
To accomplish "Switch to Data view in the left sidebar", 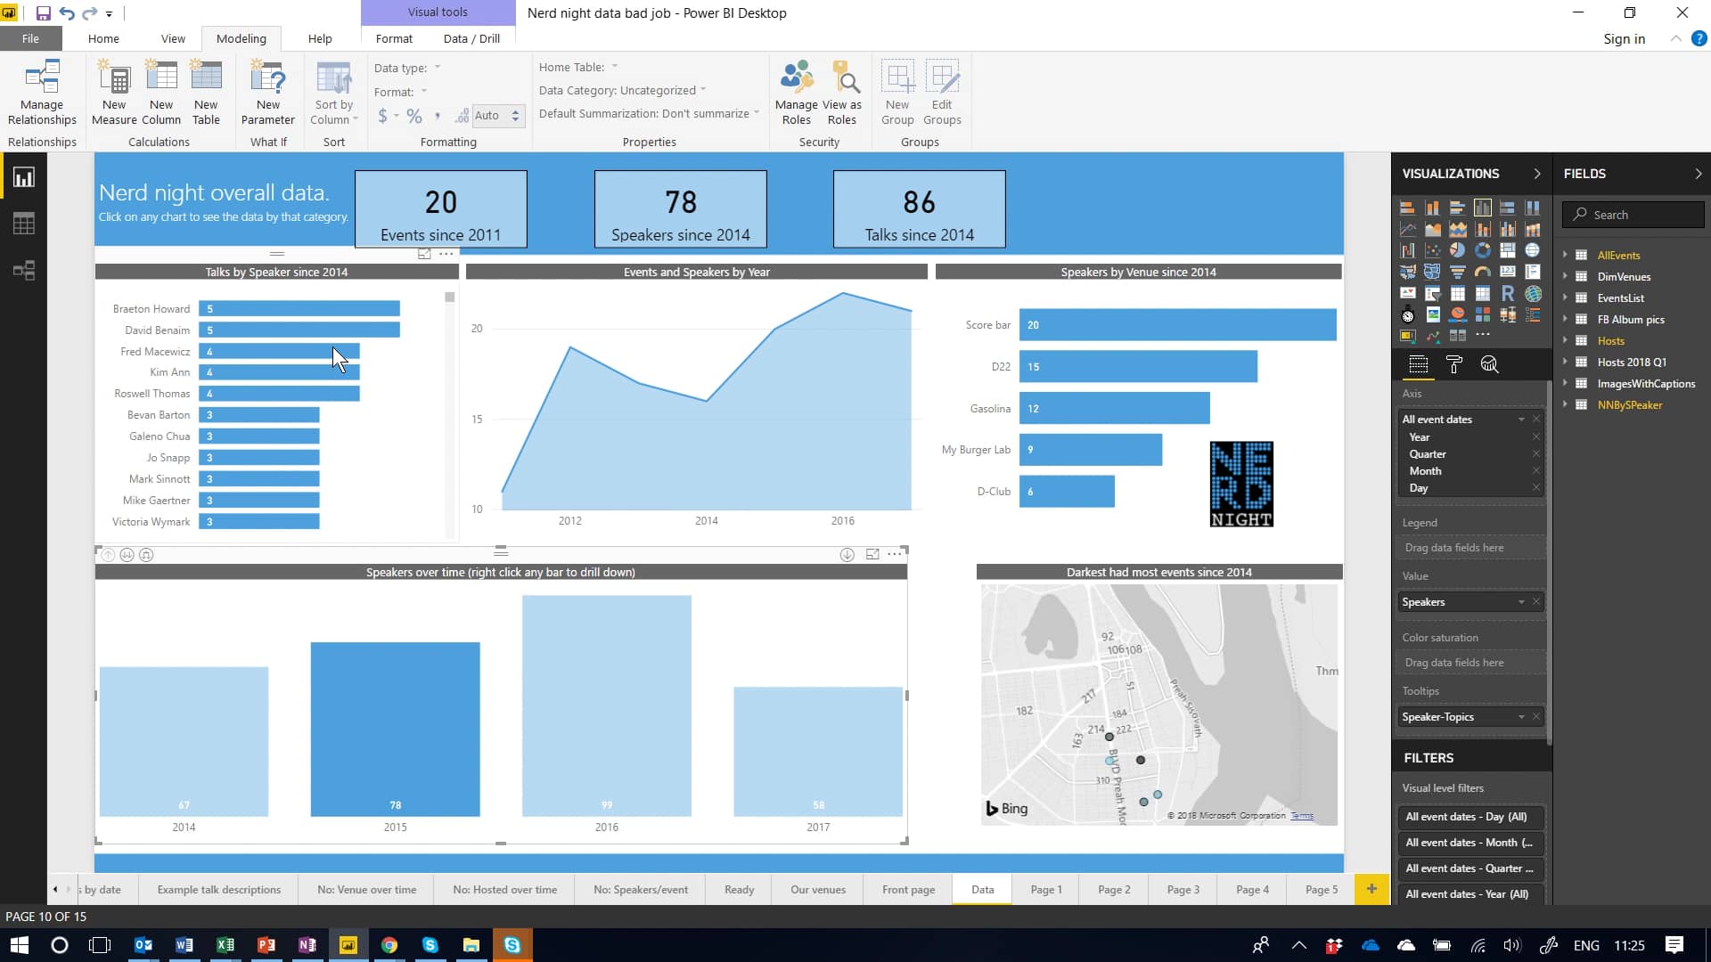I will 23,223.
